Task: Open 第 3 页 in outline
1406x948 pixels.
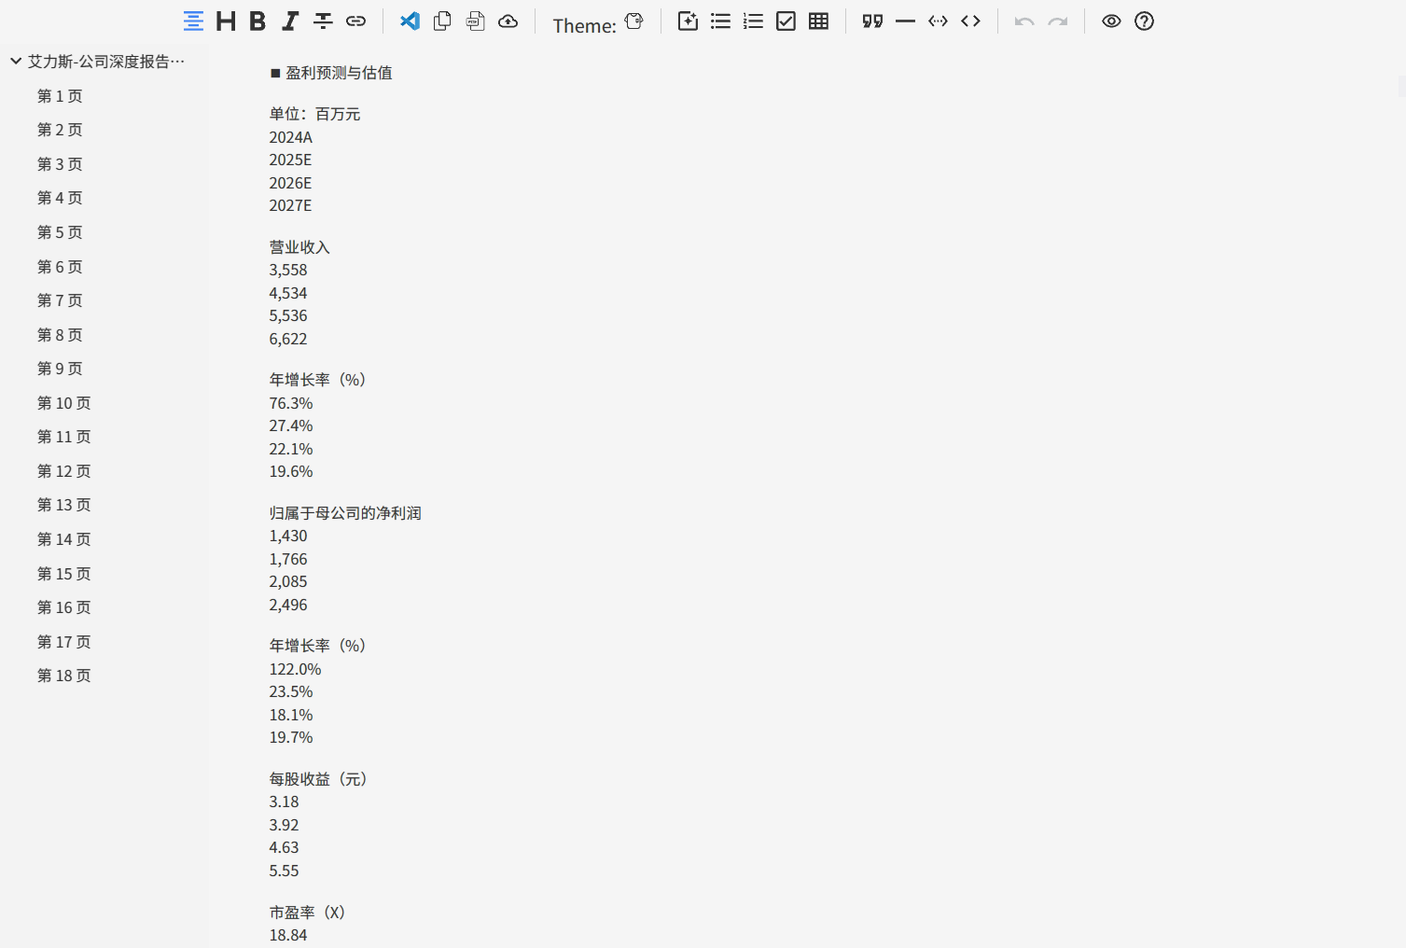Action: pyautogui.click(x=60, y=164)
